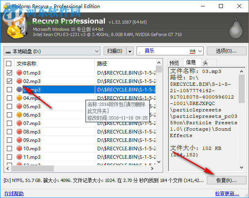249x198 pixels.
Task: Open the 选项(O)... options button
Action: click(x=227, y=51)
